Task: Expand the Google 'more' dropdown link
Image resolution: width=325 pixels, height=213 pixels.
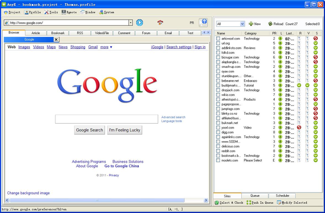Action: click(x=107, y=47)
